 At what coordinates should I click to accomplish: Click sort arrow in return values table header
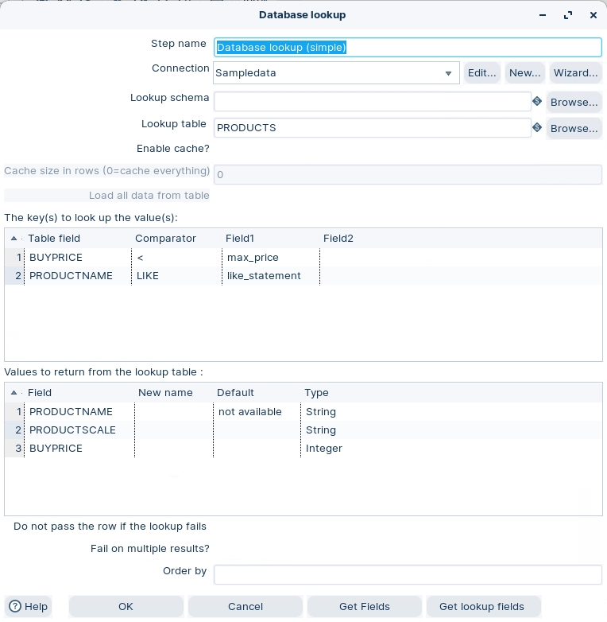pos(14,392)
